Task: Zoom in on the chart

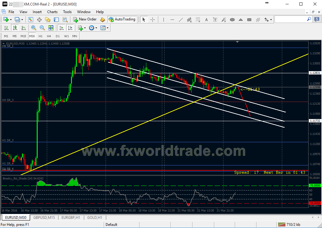Action: (x=33, y=28)
